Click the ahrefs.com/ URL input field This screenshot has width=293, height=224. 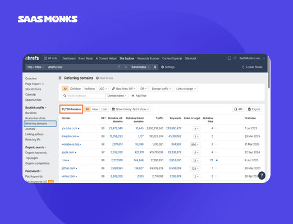tap(81, 67)
